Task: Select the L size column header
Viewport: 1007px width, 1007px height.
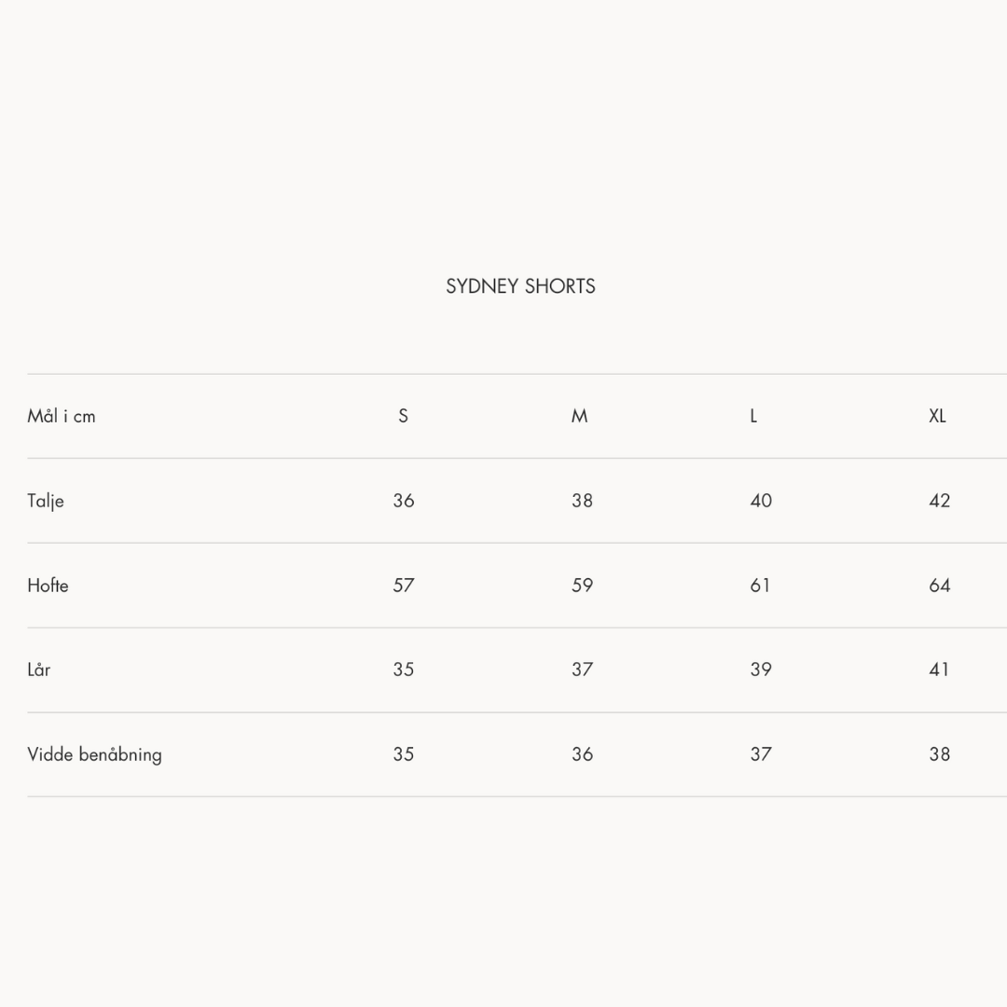Action: (753, 416)
